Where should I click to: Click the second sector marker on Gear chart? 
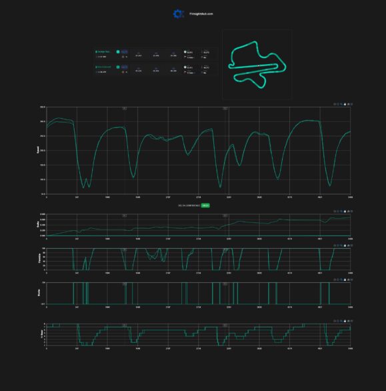(x=225, y=325)
